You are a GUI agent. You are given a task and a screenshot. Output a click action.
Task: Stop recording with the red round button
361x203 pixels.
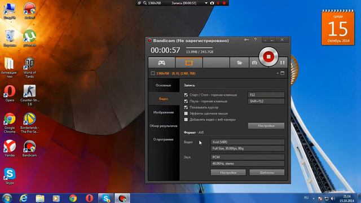click(x=268, y=56)
